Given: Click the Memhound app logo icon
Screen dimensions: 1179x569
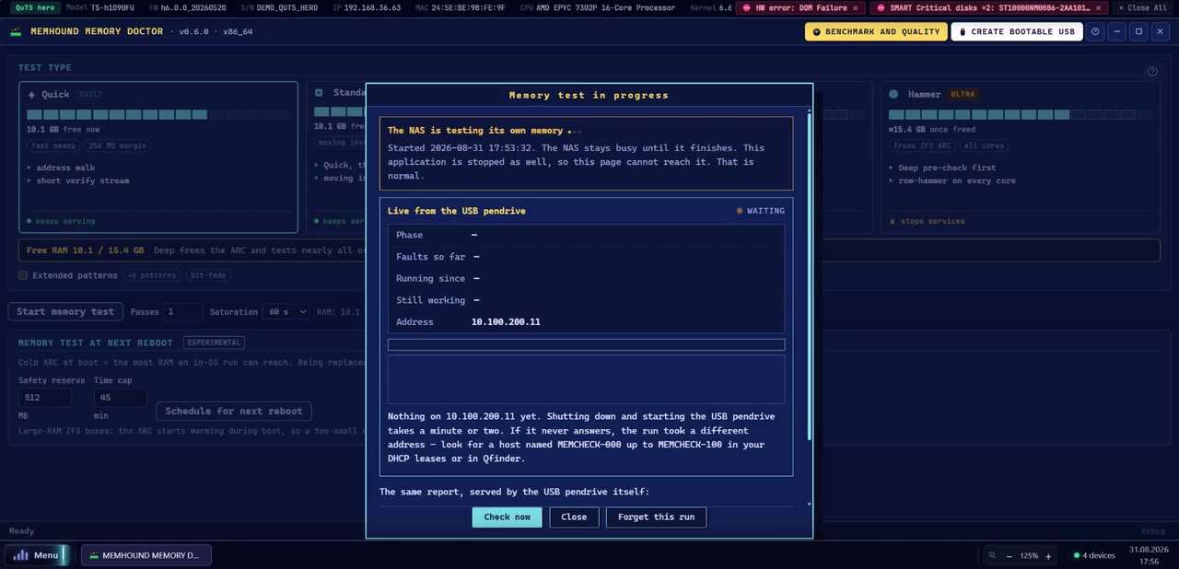Looking at the screenshot, I should click(17, 31).
